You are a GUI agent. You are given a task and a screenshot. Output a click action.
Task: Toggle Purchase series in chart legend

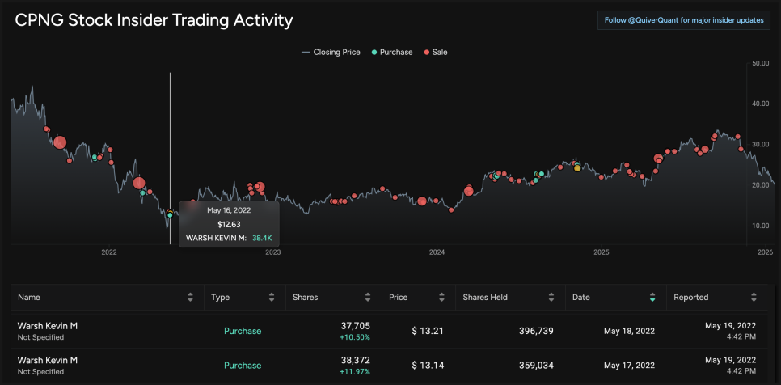click(391, 52)
